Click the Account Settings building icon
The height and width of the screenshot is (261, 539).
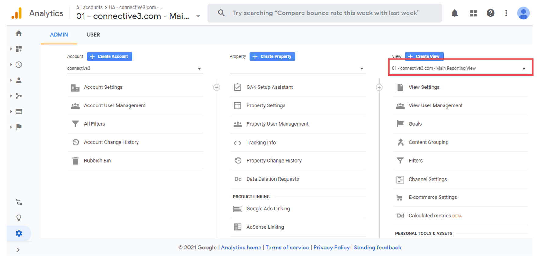(x=75, y=88)
